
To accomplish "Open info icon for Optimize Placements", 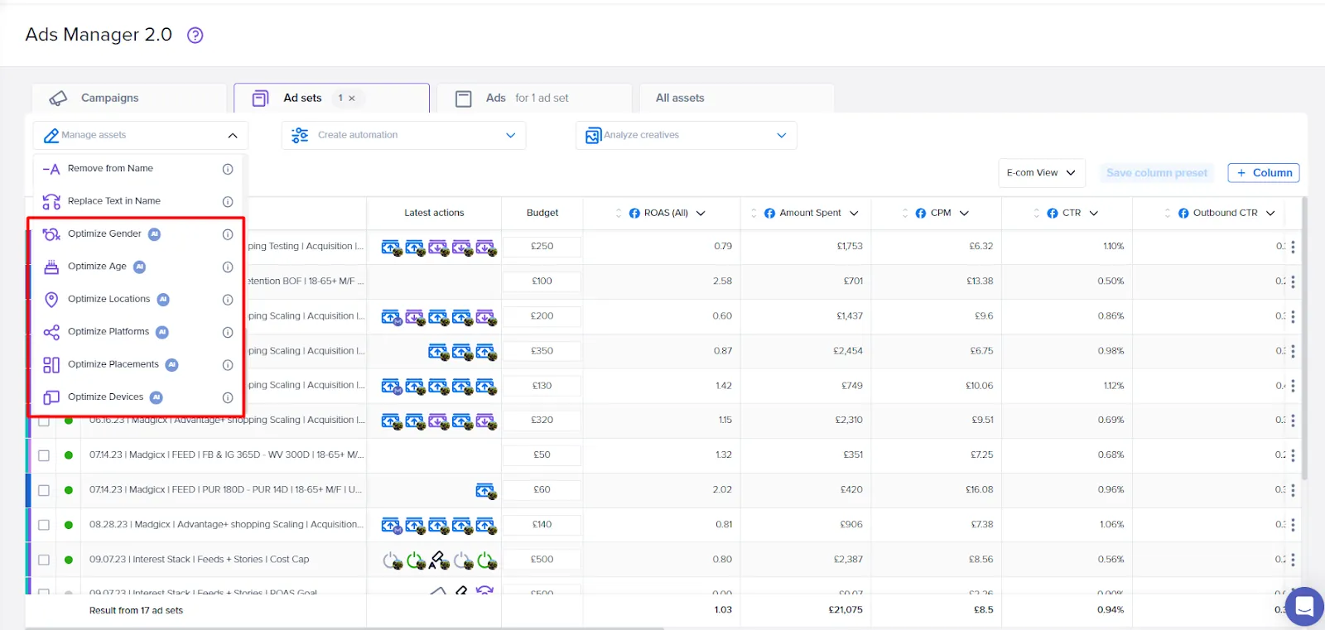I will (x=228, y=365).
